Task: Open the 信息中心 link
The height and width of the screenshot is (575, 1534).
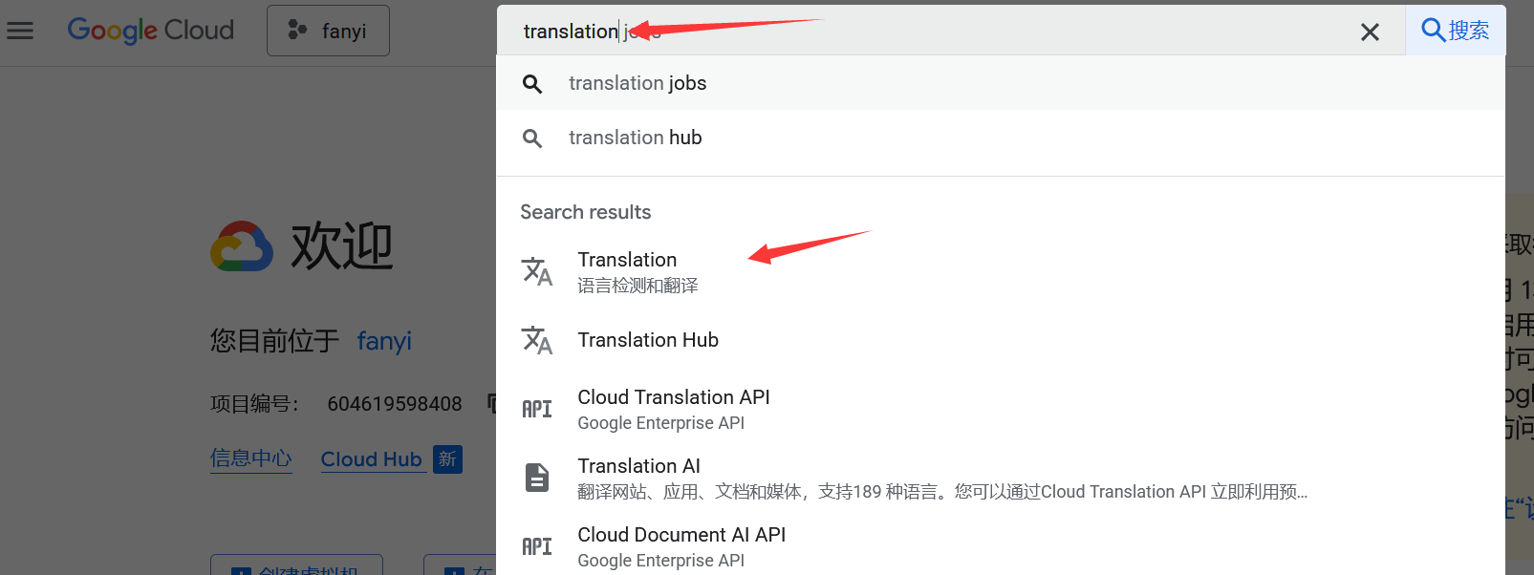Action: (251, 458)
